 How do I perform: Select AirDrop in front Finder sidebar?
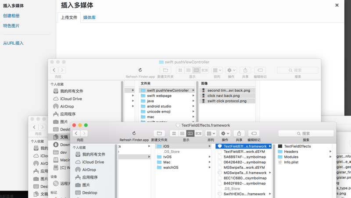click(x=86, y=170)
